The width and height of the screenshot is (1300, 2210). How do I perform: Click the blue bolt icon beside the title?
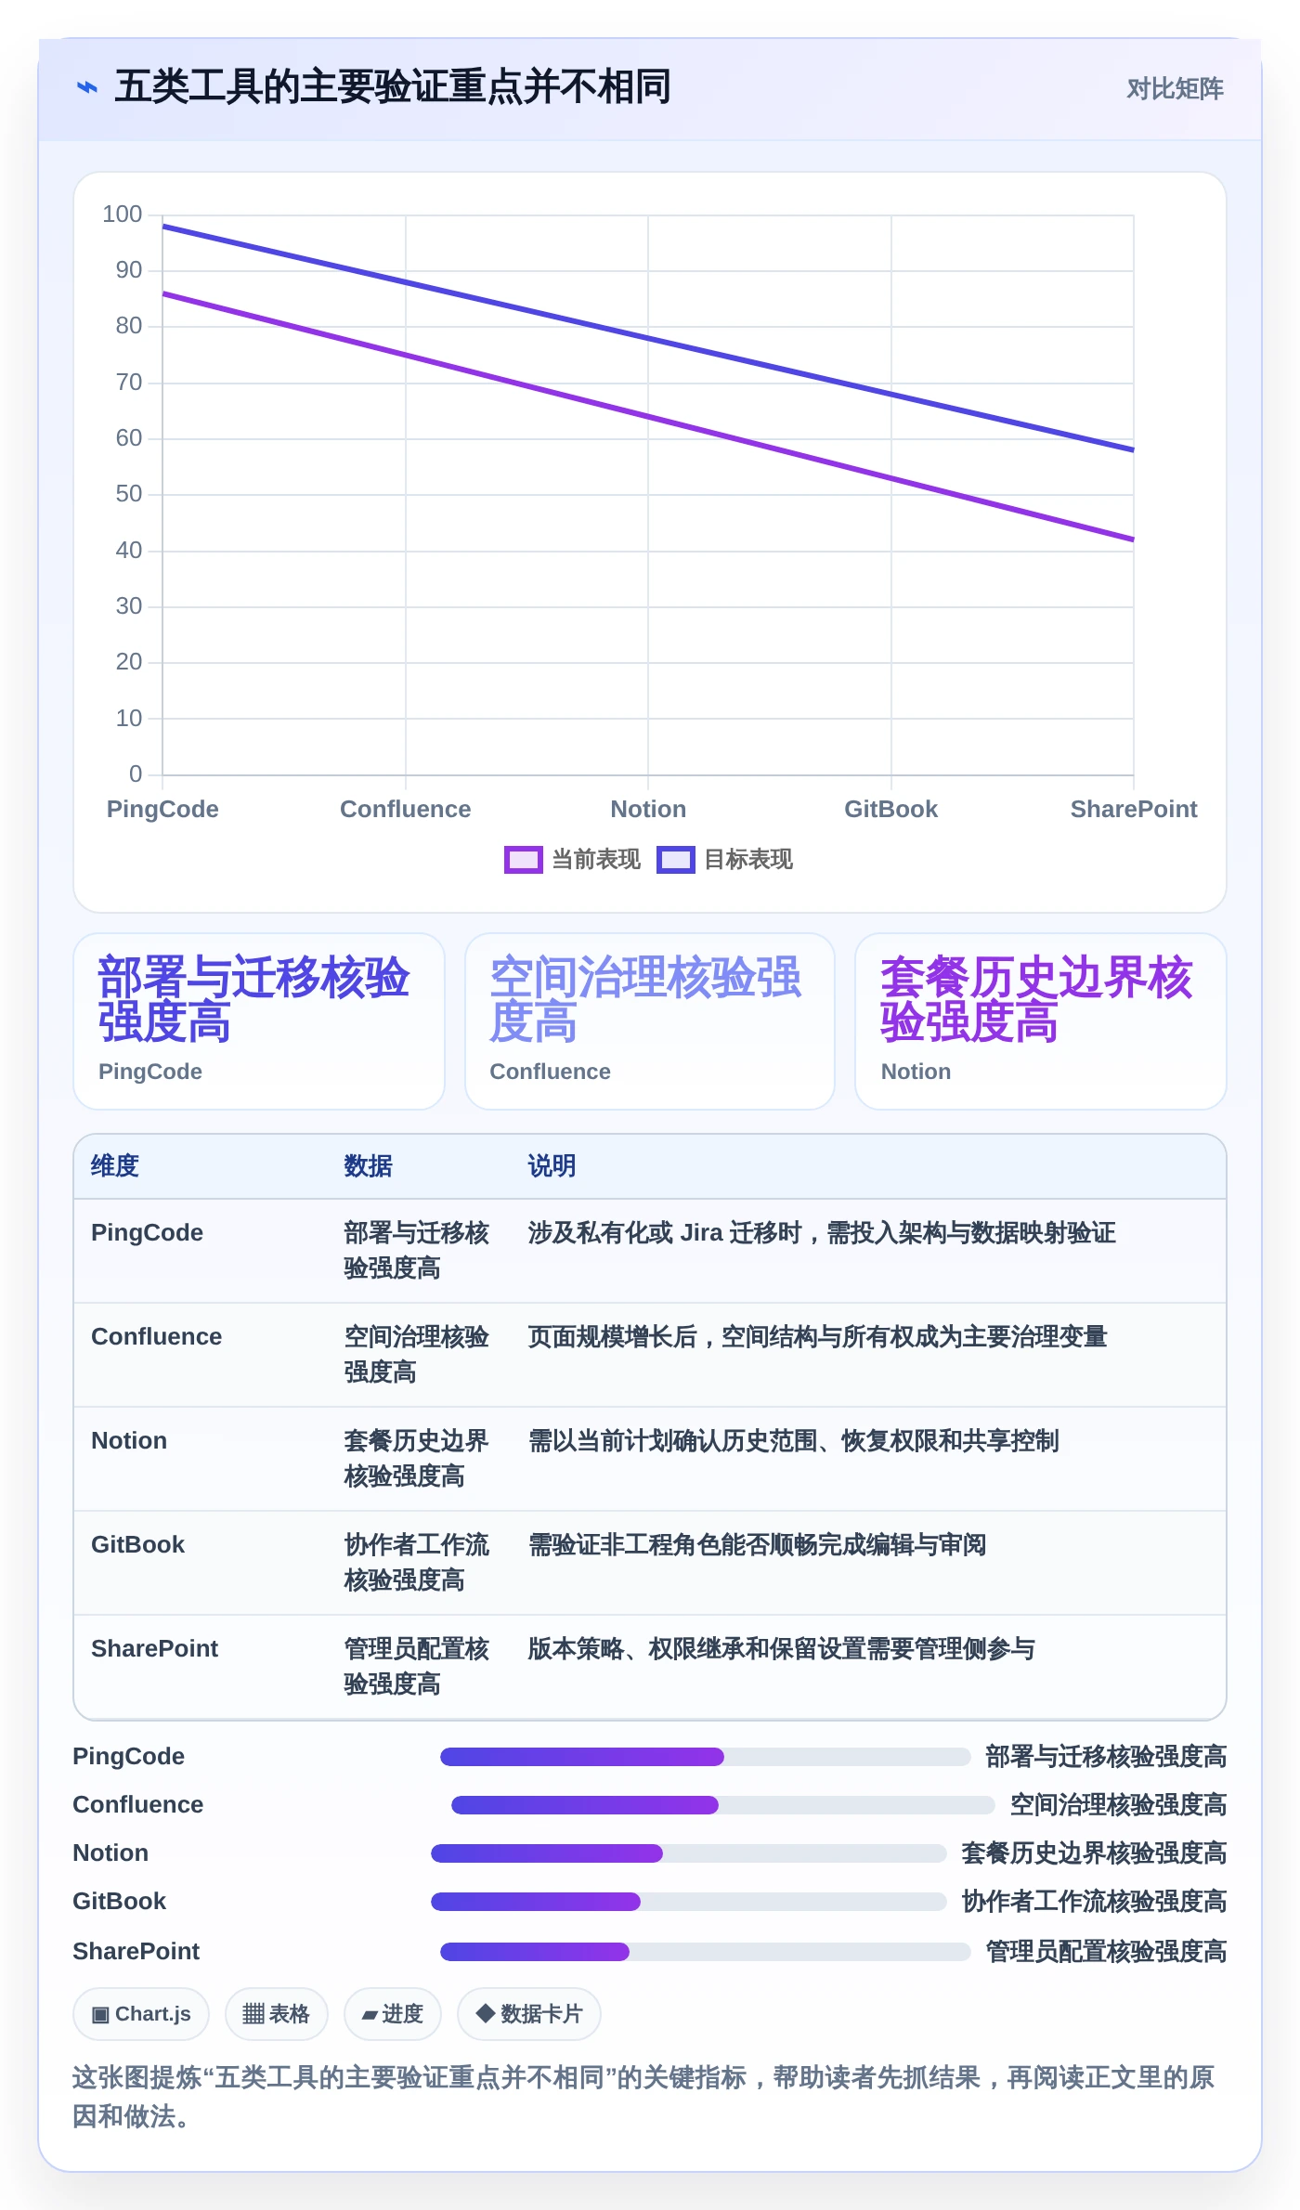click(87, 87)
